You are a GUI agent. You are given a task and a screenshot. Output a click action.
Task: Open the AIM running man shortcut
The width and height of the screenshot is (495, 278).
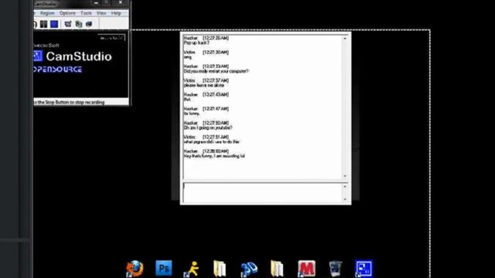click(x=192, y=269)
